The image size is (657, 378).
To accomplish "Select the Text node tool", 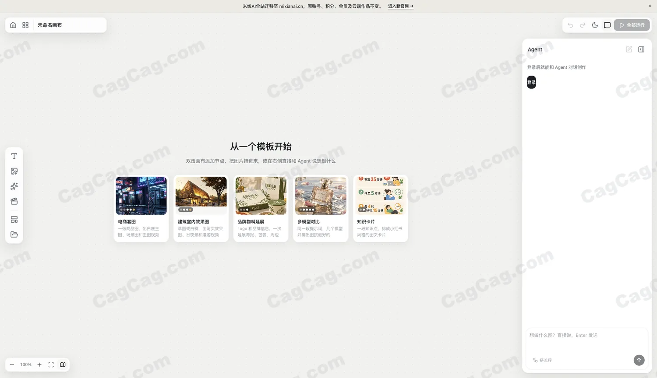I will click(x=14, y=156).
